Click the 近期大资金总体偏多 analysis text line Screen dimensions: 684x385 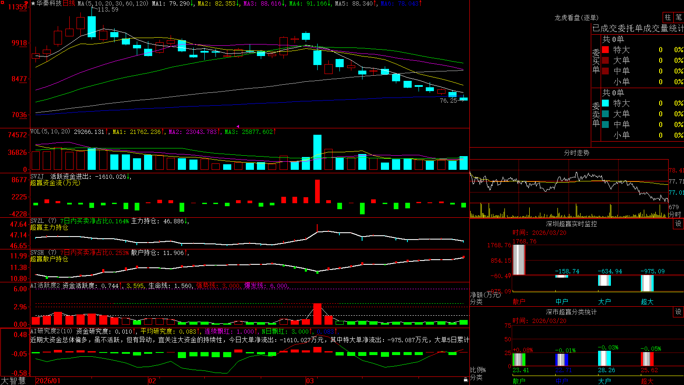250,340
